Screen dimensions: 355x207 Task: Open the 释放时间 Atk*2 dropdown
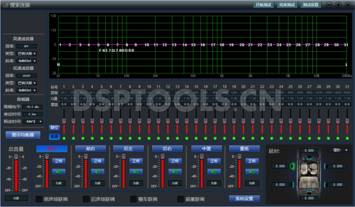32,122
